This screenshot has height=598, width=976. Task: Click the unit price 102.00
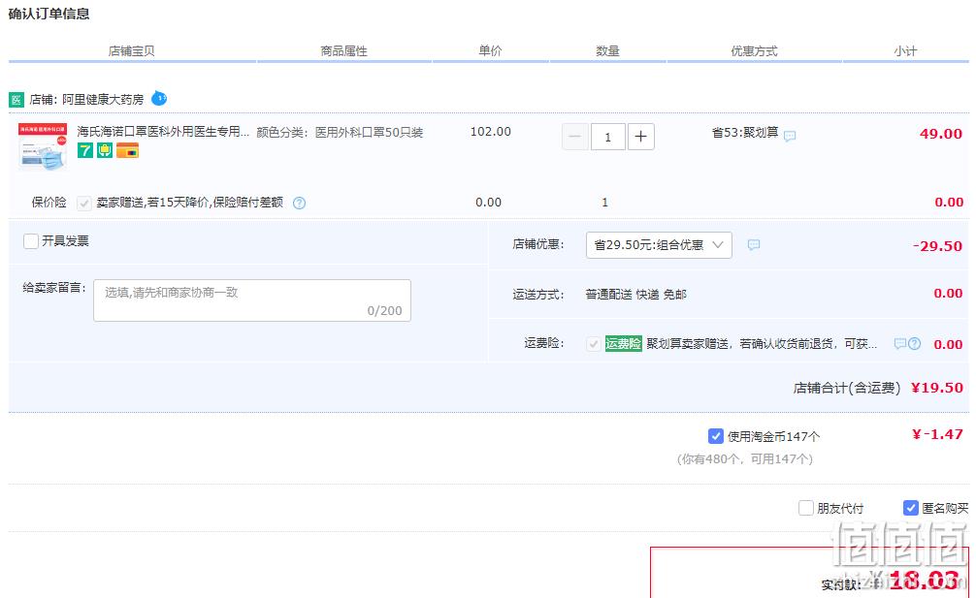coord(491,132)
